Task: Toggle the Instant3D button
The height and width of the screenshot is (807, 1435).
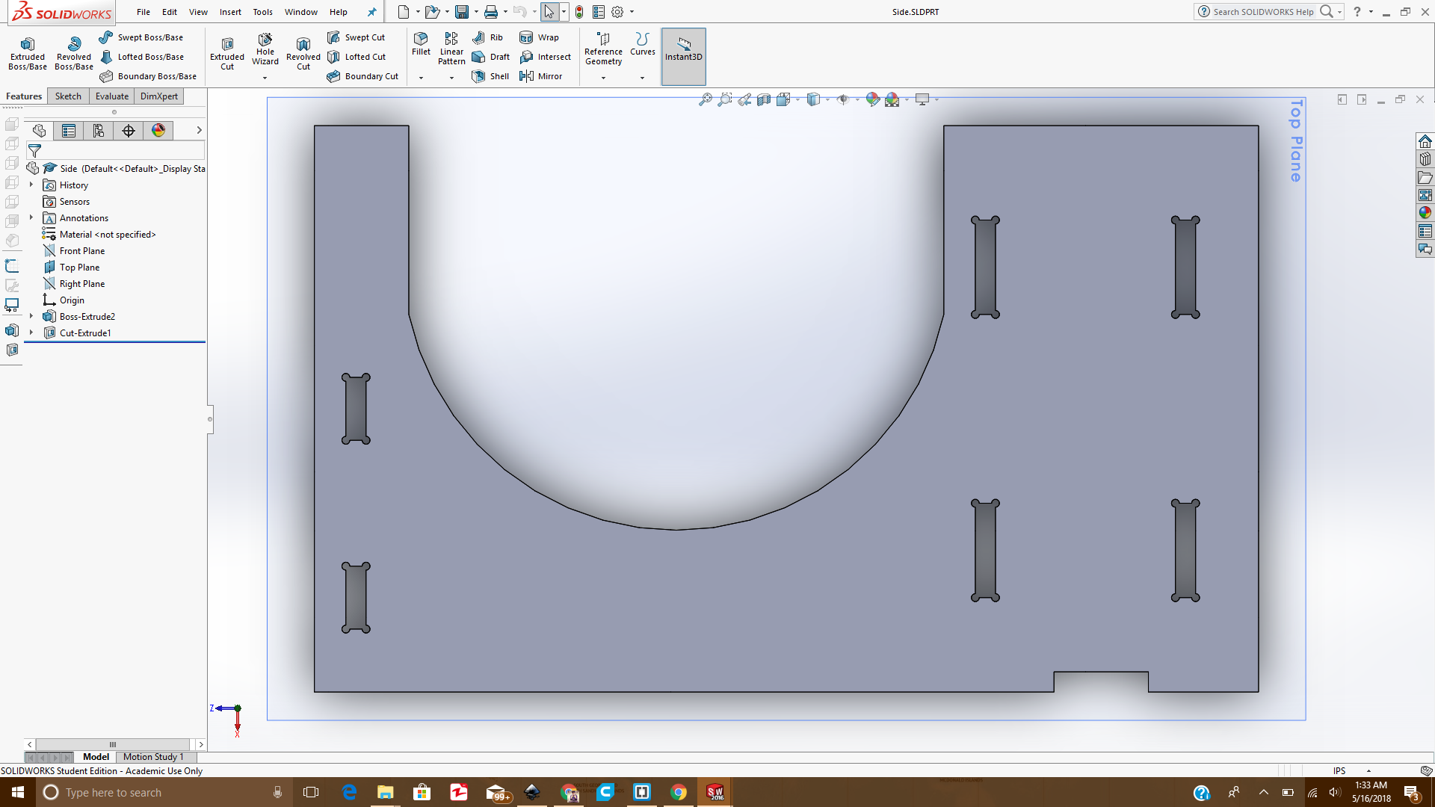Action: 683,49
